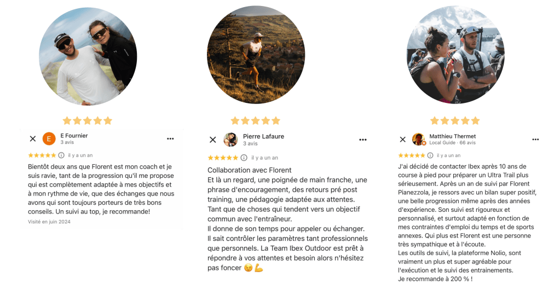The height and width of the screenshot is (283, 560).
Task: Open more options on Matthieu Thermet review
Action: [535, 140]
